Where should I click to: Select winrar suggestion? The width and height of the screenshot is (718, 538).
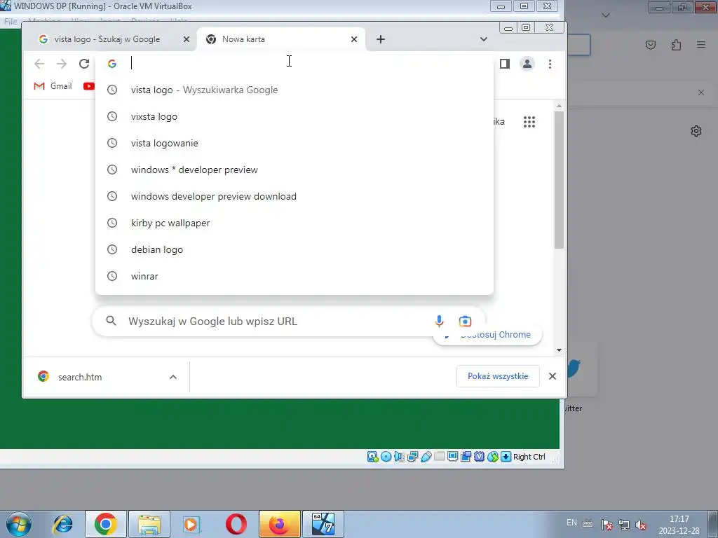click(294, 276)
